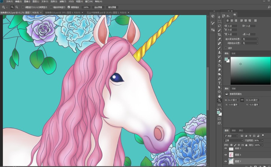Enable zoom all windows checkbox
Viewport: 271px width, 167px height.
pos(51,7)
